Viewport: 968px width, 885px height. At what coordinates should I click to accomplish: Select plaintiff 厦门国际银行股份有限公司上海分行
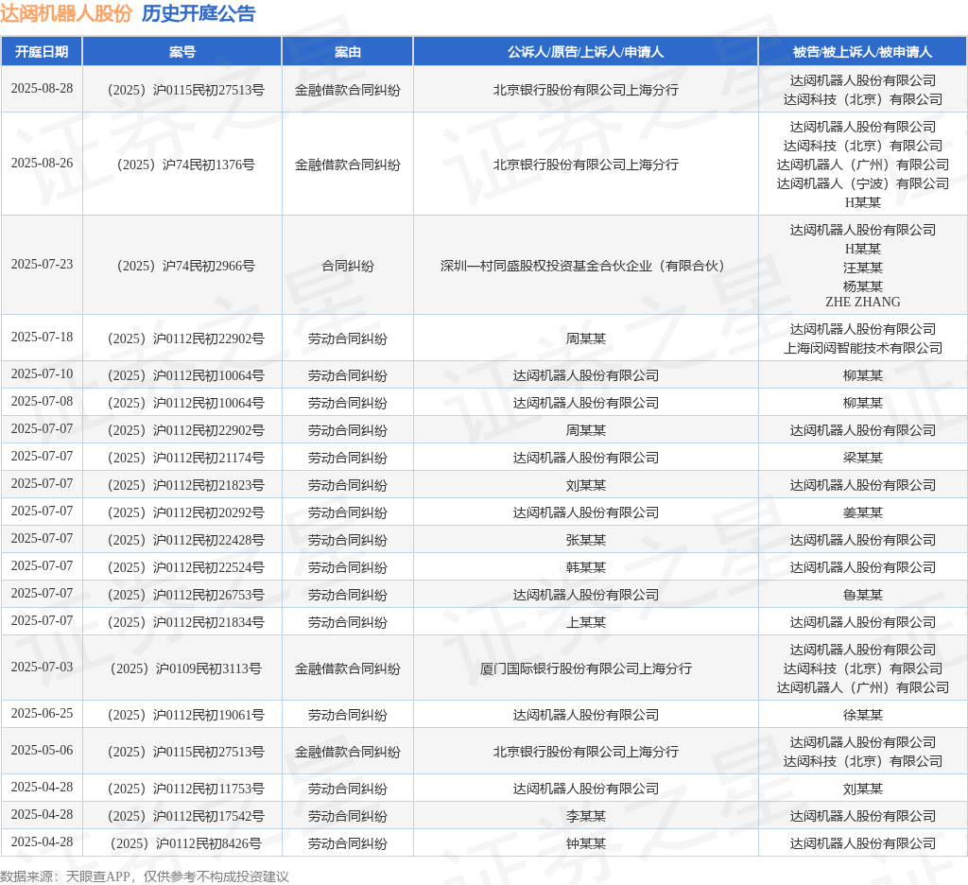click(585, 668)
